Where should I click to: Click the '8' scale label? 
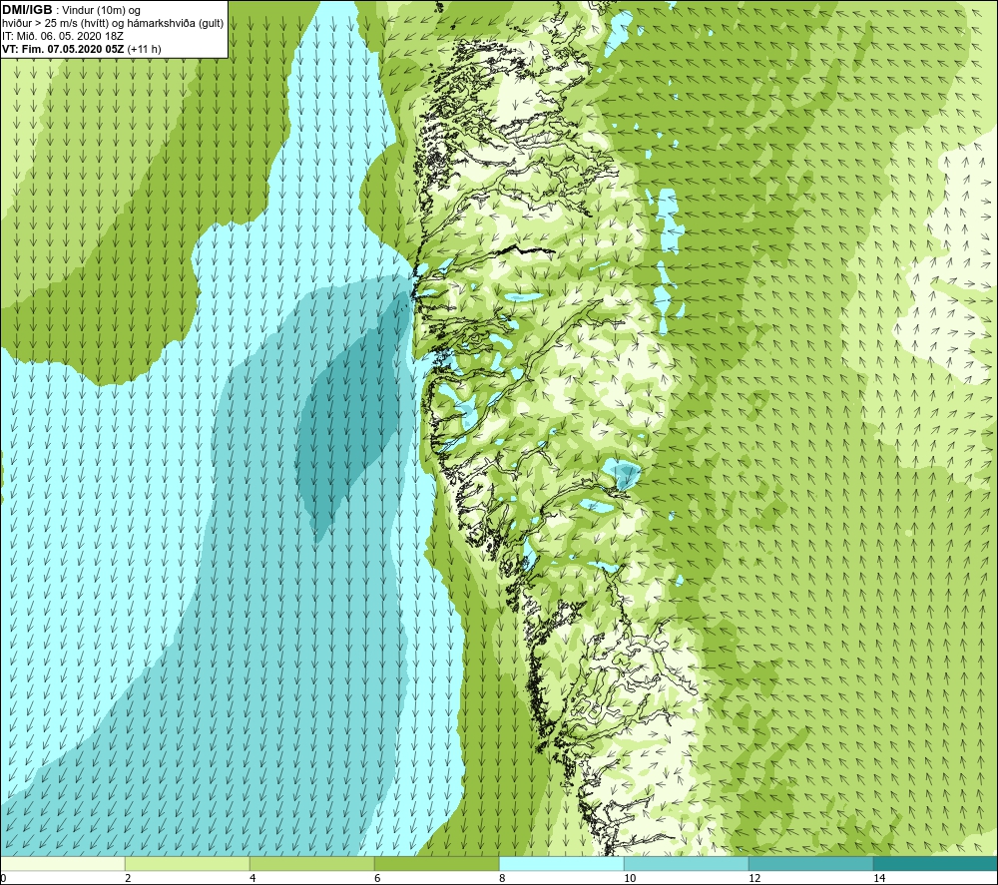click(502, 879)
